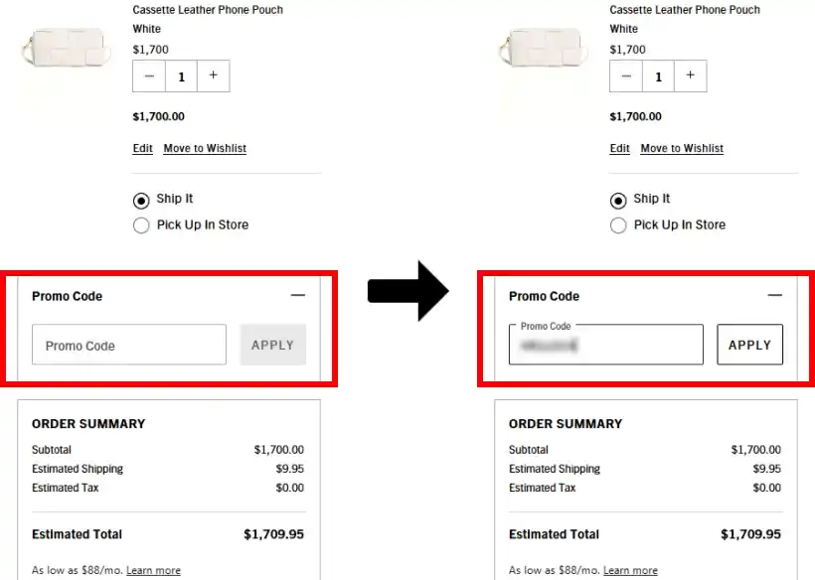Click Move to Wishlist in left panel
The height and width of the screenshot is (580, 815).
click(x=205, y=149)
